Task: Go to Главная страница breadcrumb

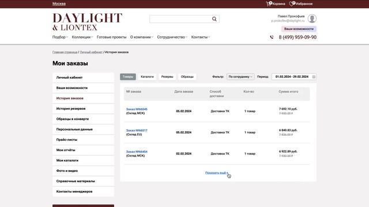Action: coord(65,52)
